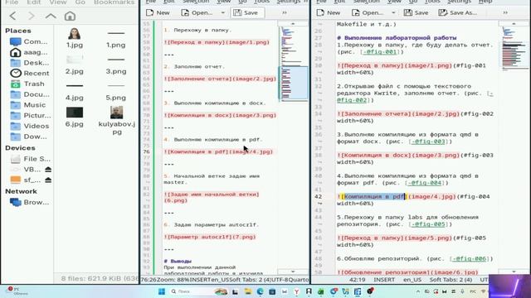Click Soft Tabs setting in right status bar
Image resolution: width=531 pixels, height=298 pixels.
451,280
